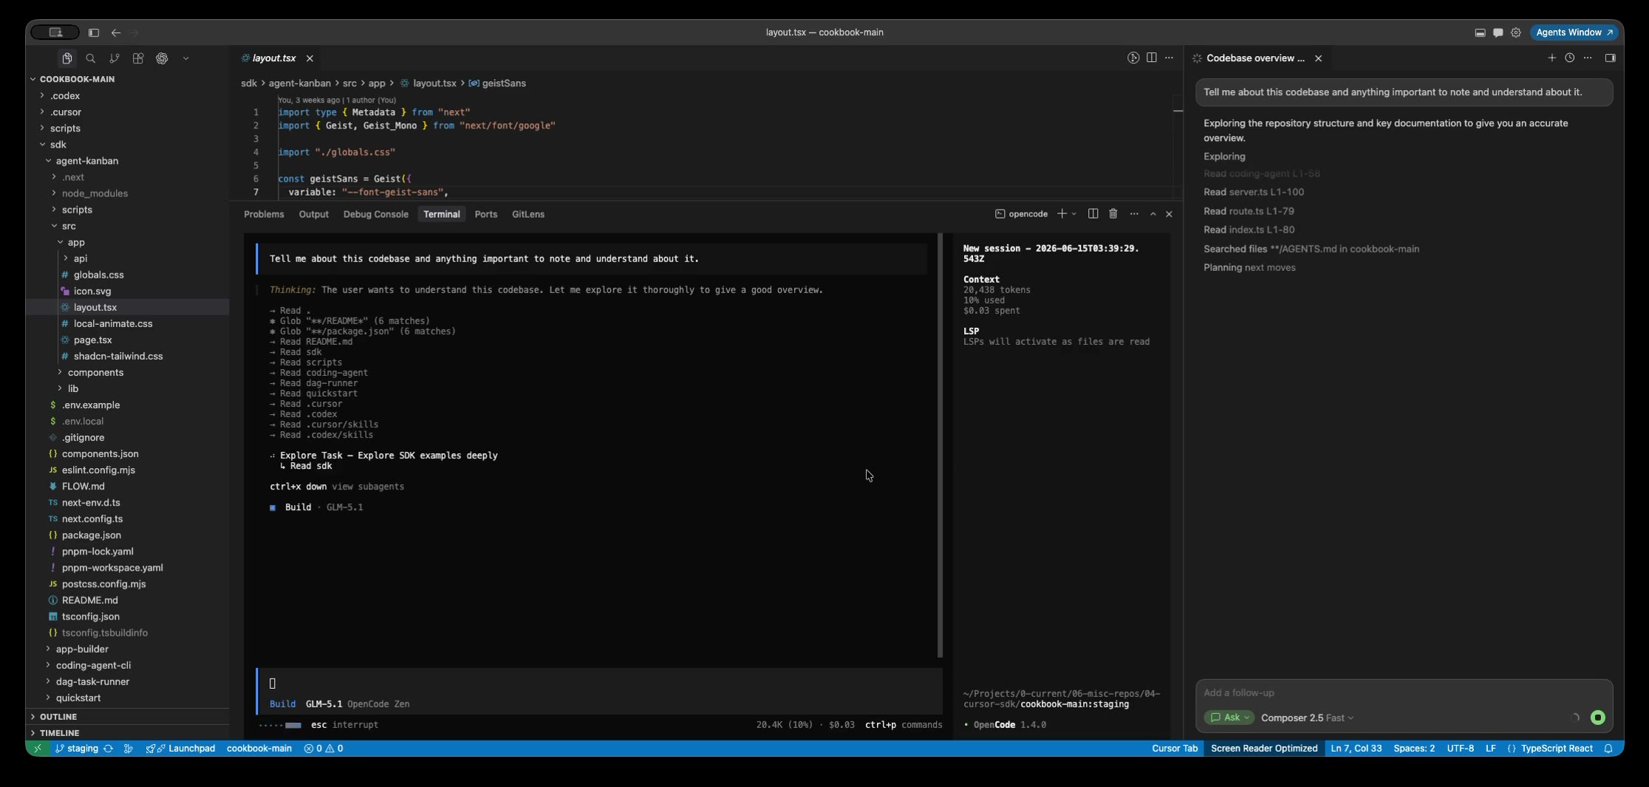The height and width of the screenshot is (787, 1649).
Task: Create a new terminal with plus
Action: 1062,214
